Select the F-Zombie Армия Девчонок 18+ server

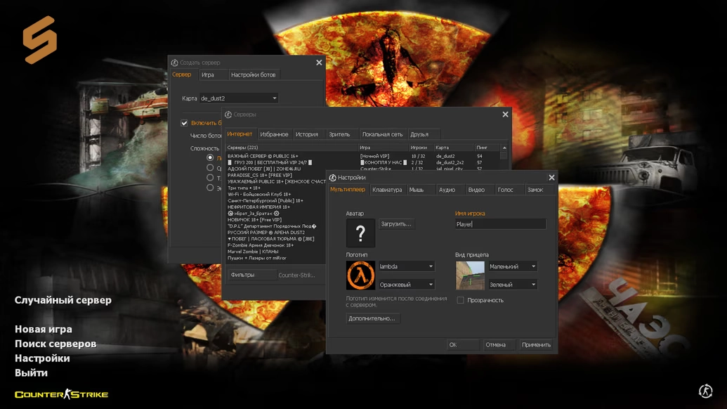coord(276,245)
